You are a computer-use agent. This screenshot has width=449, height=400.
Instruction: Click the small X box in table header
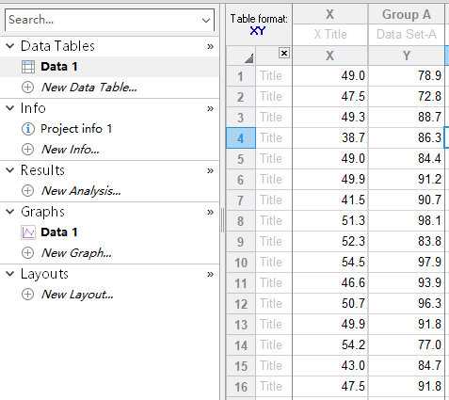coord(284,53)
